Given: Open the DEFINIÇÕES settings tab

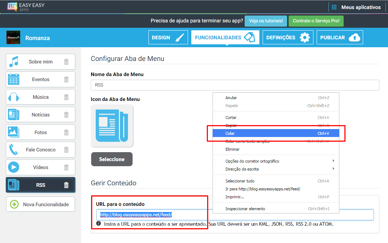Looking at the screenshot, I should [x=288, y=37].
